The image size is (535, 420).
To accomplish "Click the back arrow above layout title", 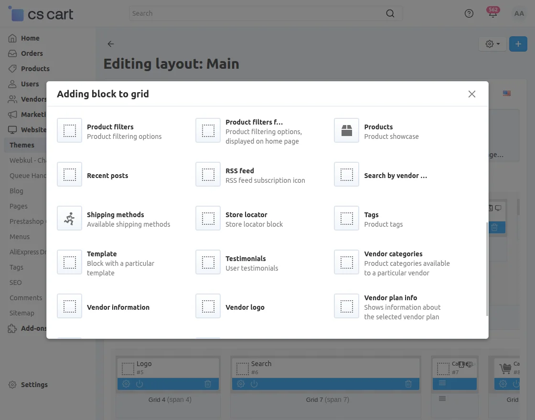I will coord(111,44).
